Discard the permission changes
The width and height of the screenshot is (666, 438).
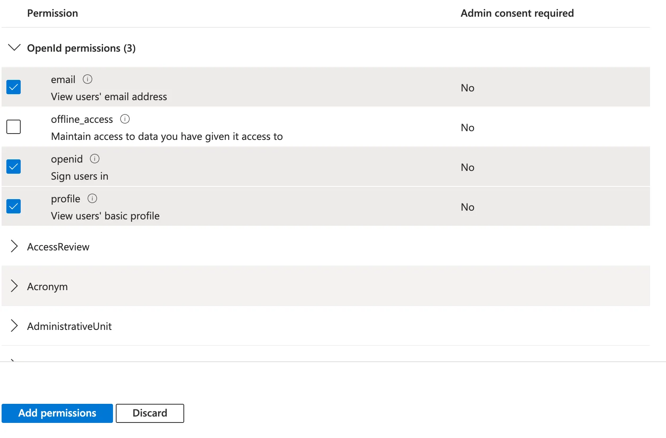click(150, 413)
